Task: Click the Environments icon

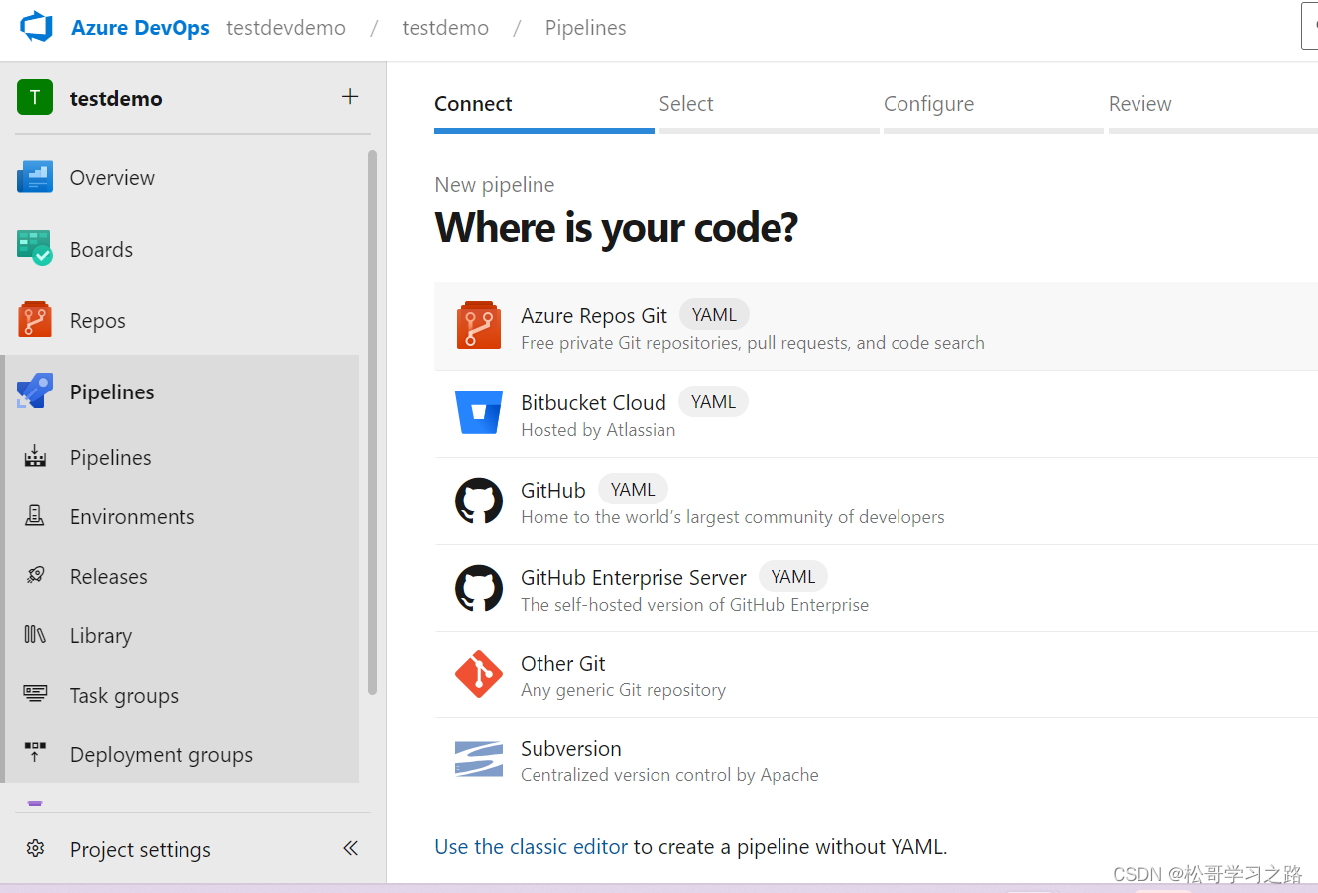Action: pos(35,515)
